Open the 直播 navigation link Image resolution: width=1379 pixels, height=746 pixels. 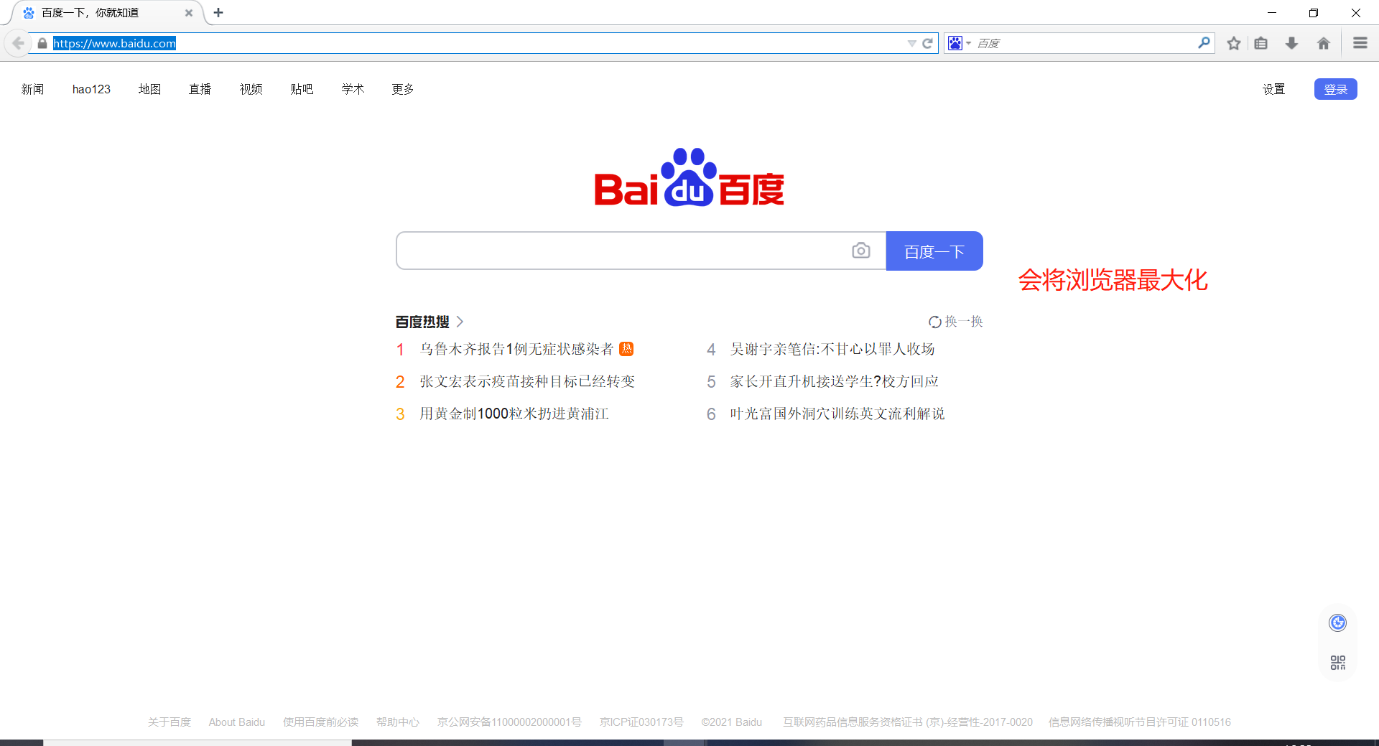[x=200, y=89]
